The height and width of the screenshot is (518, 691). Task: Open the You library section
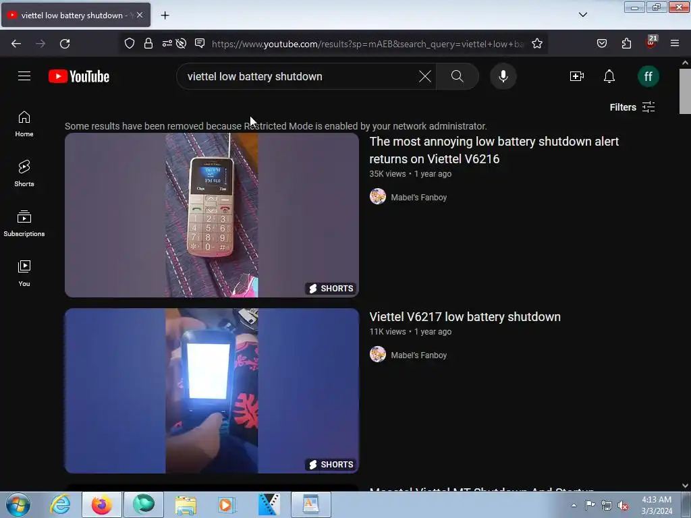point(24,274)
